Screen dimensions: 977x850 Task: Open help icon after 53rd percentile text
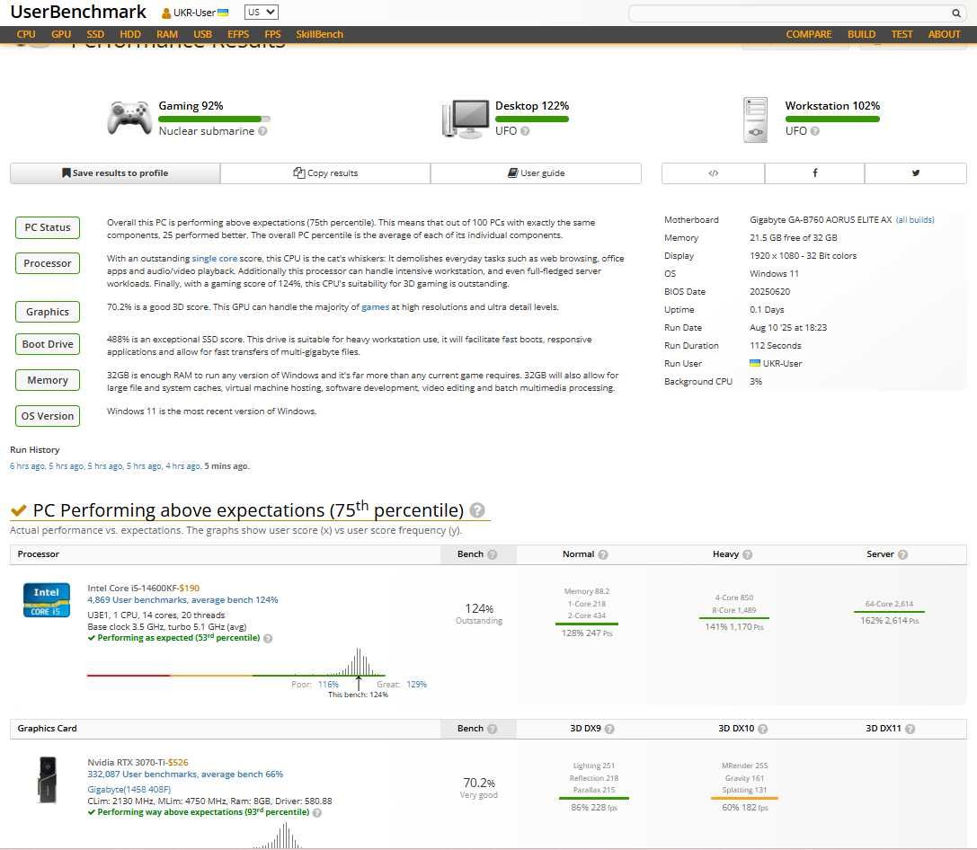[268, 638]
